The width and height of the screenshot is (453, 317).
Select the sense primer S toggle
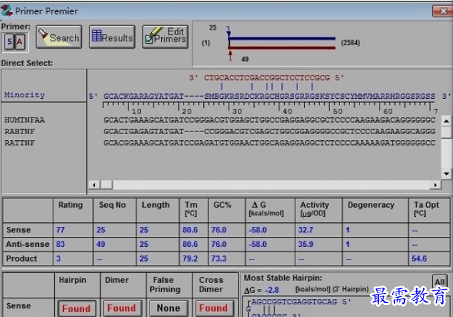pos(9,42)
